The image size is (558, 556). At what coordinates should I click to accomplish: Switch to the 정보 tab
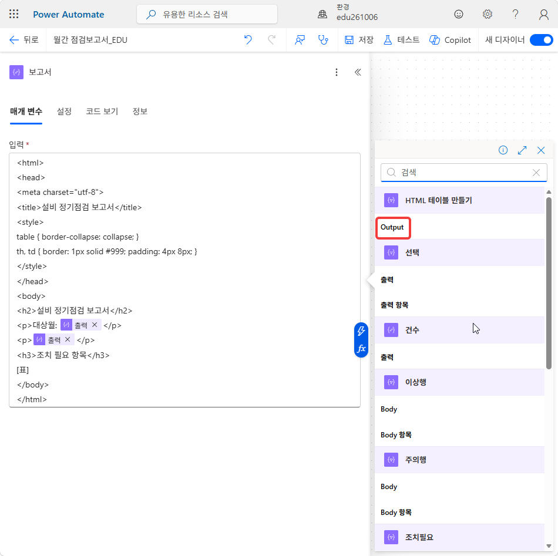(140, 112)
